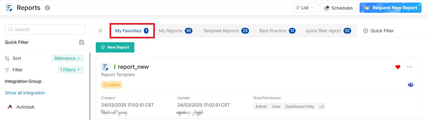Click the Update timestamp on report_new
The image size is (427, 120).
pos(203,105)
